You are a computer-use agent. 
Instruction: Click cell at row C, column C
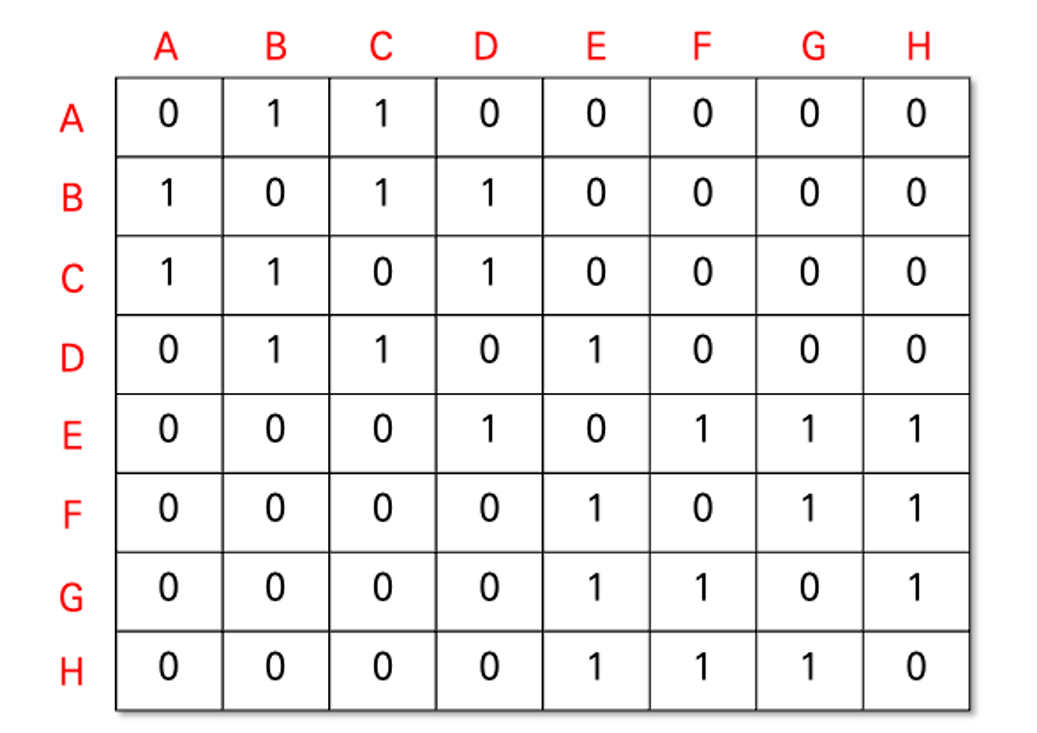coord(382,275)
